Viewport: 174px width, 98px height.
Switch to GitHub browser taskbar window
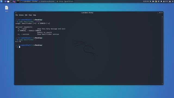point(65,1)
